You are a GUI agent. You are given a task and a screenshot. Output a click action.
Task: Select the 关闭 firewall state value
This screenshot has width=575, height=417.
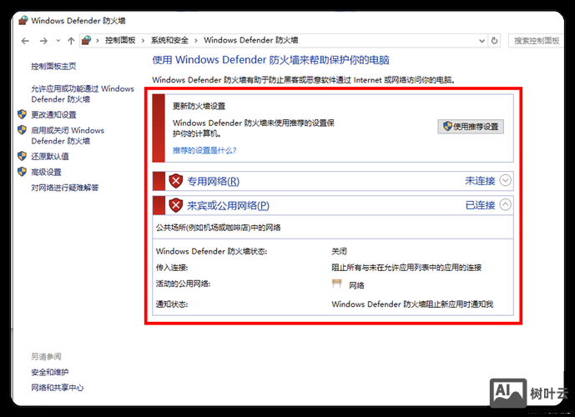point(339,251)
